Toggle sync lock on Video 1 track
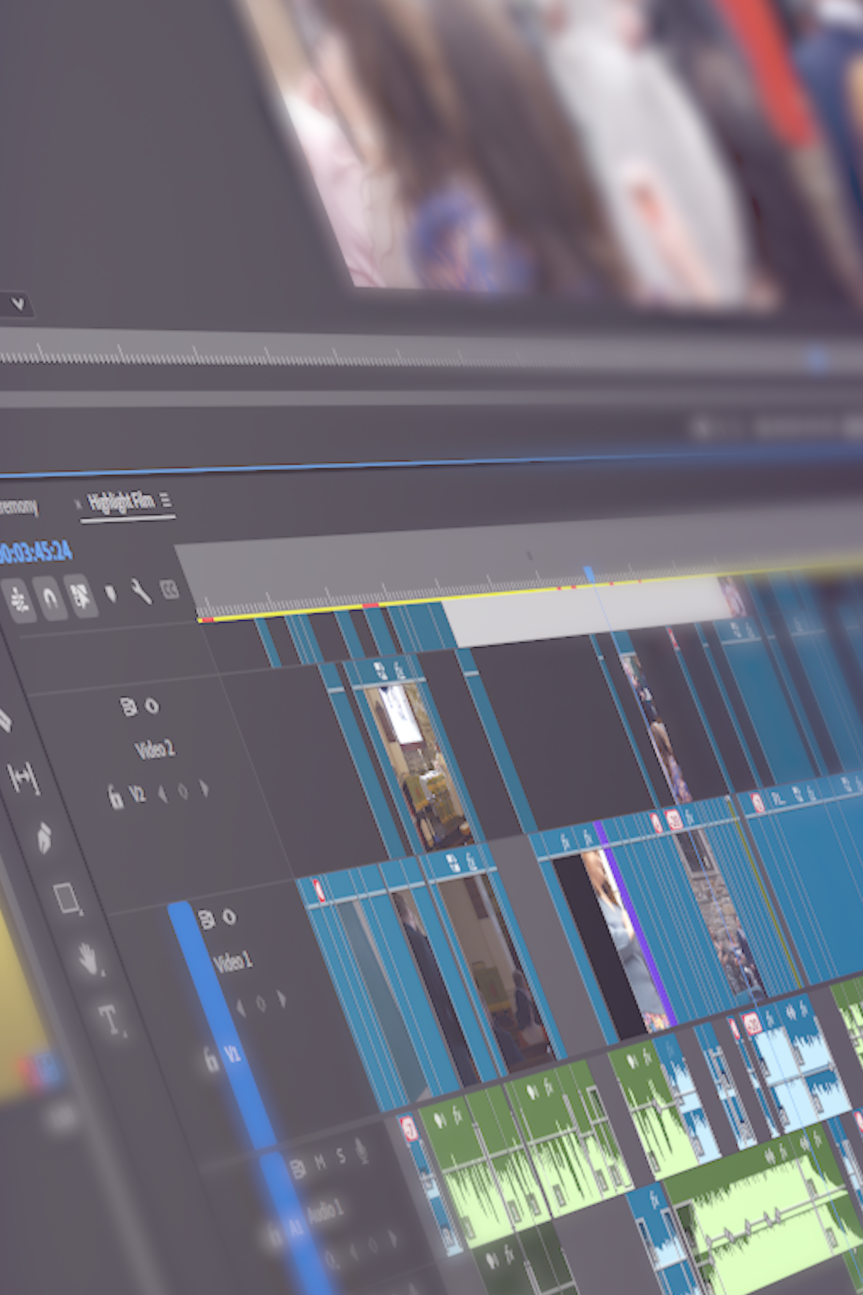This screenshot has width=863, height=1295. (206, 919)
